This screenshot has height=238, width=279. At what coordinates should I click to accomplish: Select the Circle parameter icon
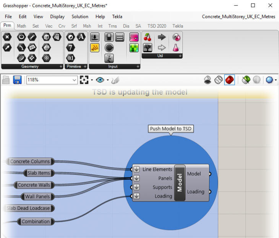pyautogui.click(x=21, y=37)
